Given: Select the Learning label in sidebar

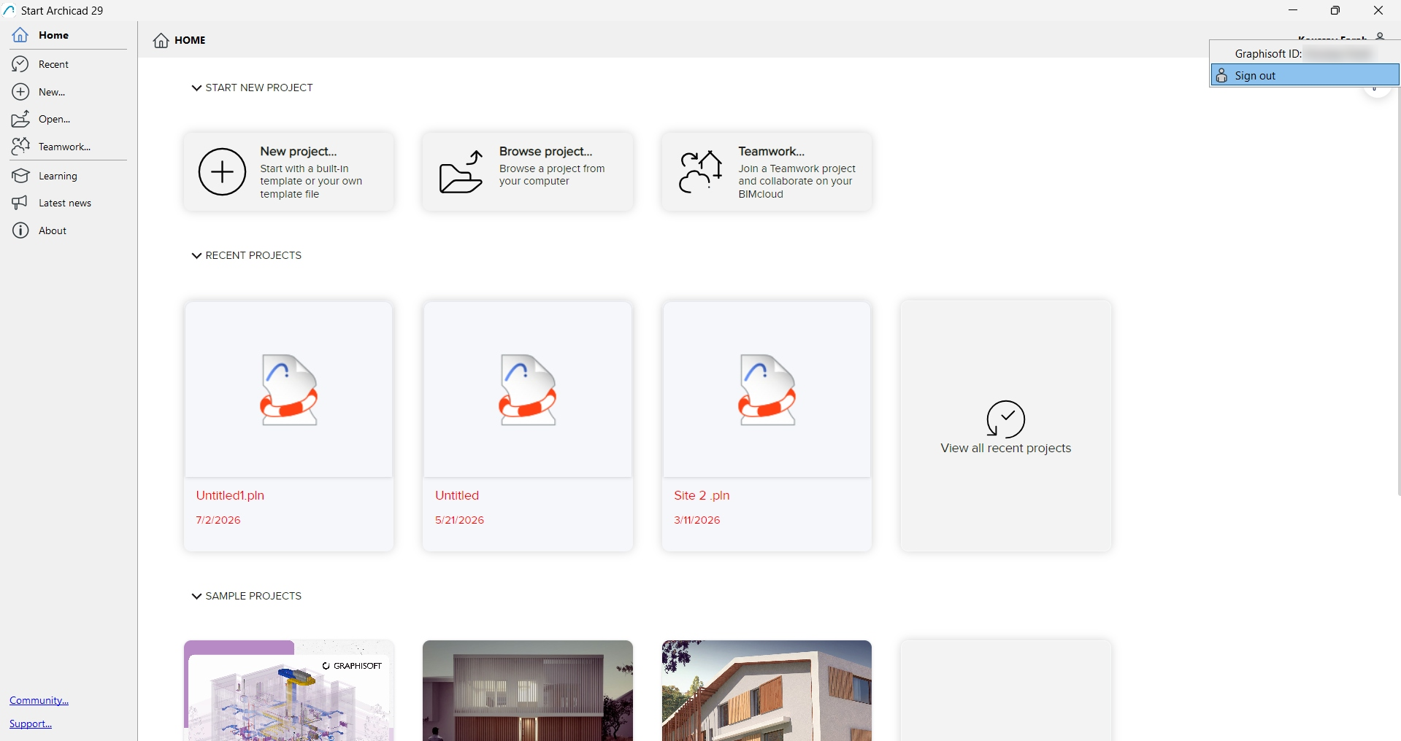Looking at the screenshot, I should coord(58,176).
